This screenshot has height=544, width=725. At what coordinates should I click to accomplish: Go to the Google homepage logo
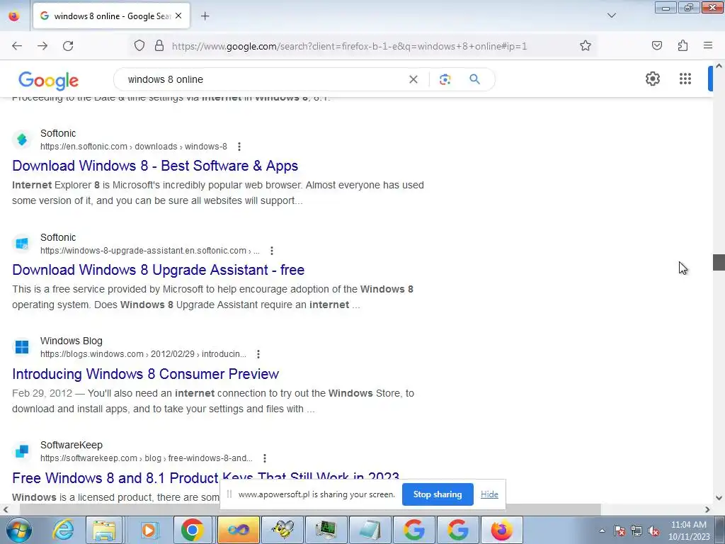click(x=49, y=81)
